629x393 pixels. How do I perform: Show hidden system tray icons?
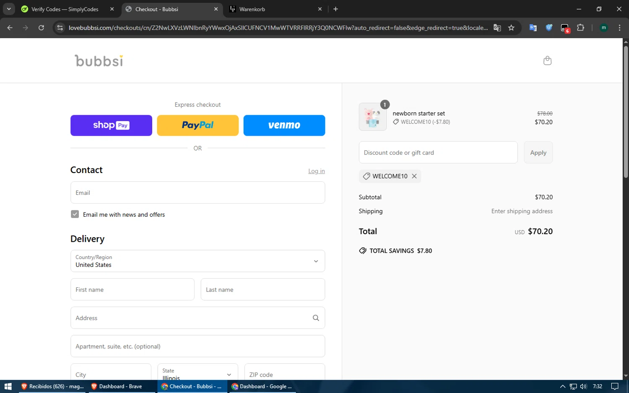(x=563, y=386)
